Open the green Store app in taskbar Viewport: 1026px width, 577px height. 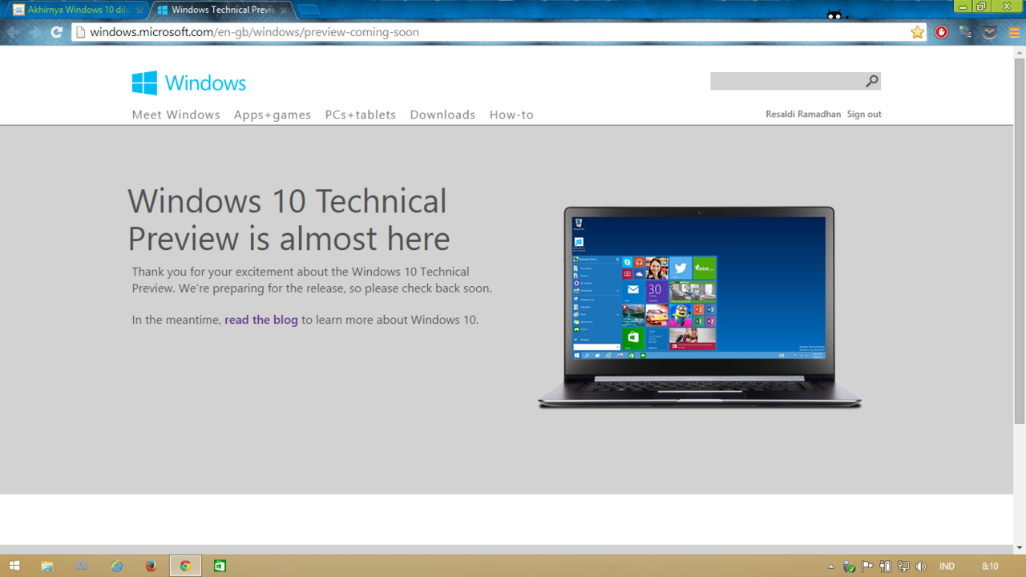[x=220, y=566]
